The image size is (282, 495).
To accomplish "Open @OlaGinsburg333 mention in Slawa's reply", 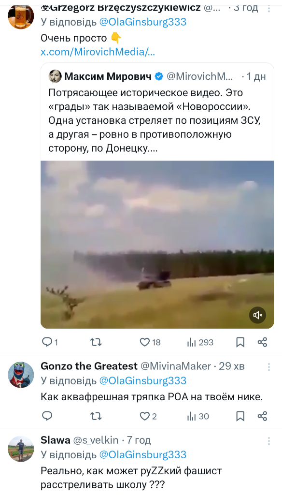I will click(143, 454).
